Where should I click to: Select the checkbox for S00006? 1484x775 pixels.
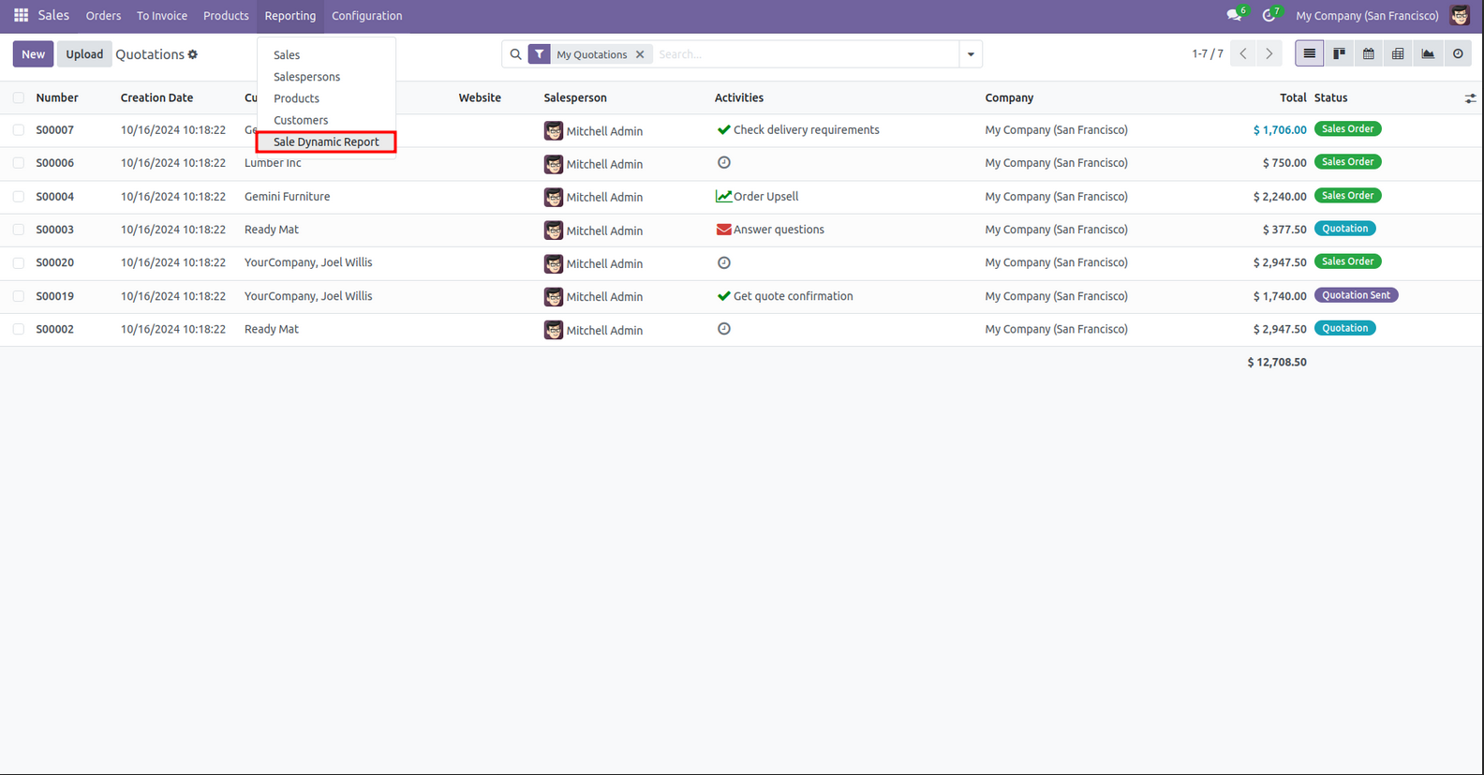(19, 163)
